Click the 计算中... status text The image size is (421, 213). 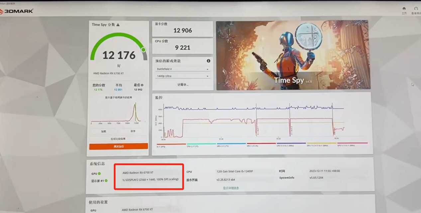click(x=183, y=85)
